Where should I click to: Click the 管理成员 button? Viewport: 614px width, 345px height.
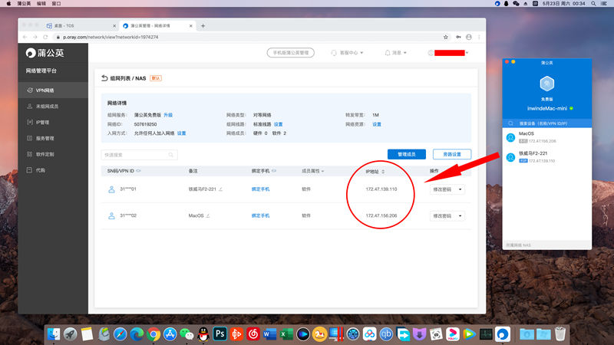tap(407, 154)
